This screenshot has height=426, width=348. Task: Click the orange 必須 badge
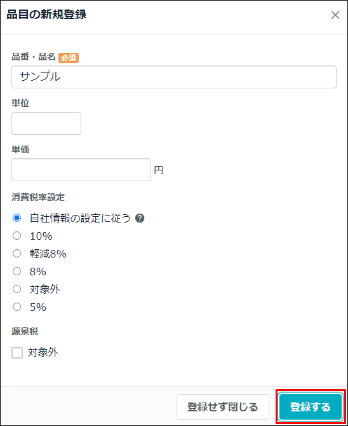(69, 58)
